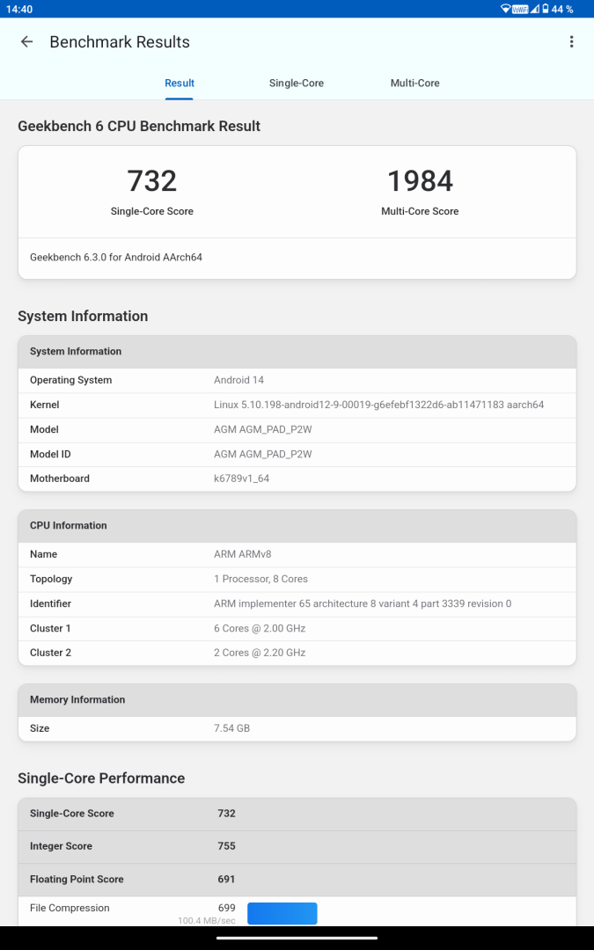Screen dimensions: 594x950
Task: Switch to the Single-Core tab
Action: point(297,83)
